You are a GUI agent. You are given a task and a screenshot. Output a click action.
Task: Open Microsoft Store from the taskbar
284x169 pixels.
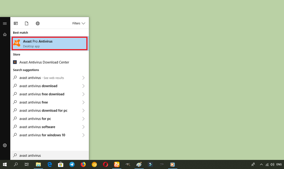point(61,164)
